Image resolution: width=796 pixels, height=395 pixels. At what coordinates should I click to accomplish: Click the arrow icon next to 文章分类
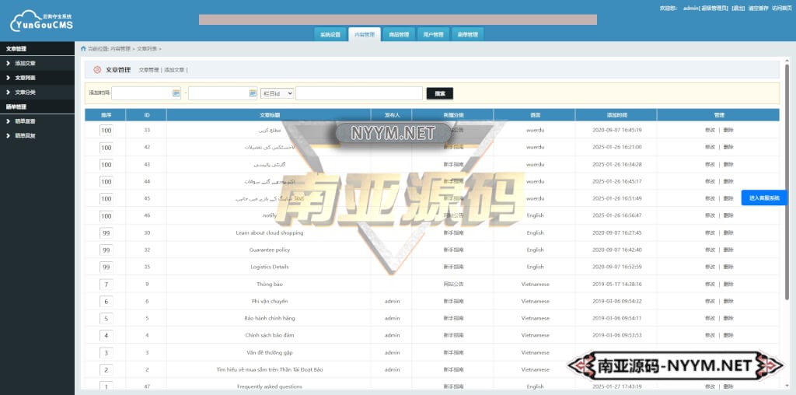8,93
